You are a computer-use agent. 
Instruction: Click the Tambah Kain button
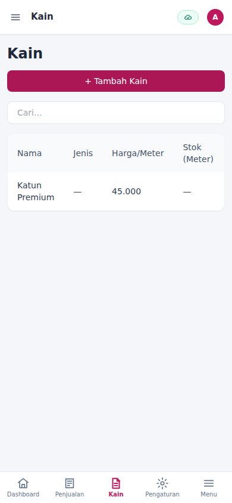(116, 81)
